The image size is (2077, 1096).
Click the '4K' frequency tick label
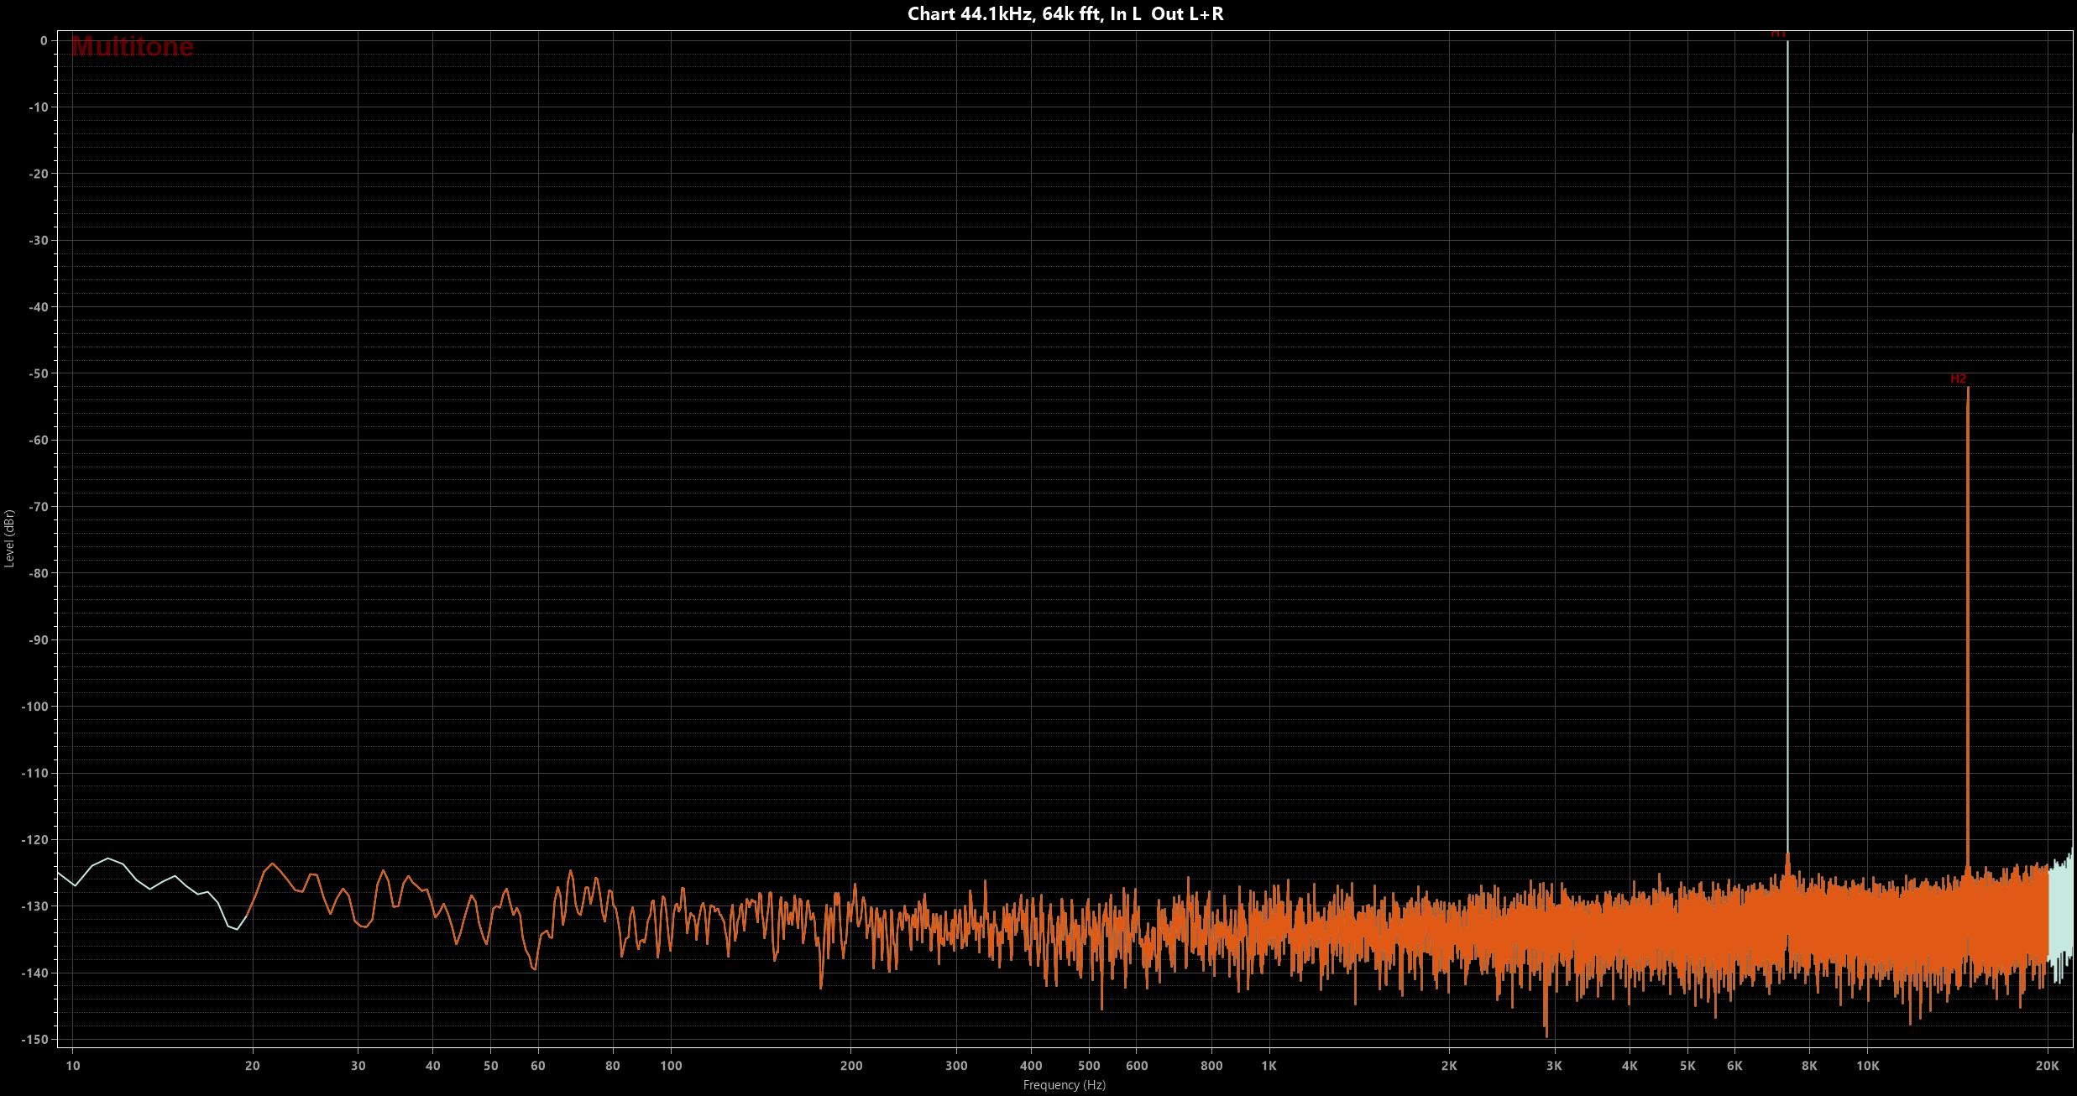pyautogui.click(x=1630, y=1067)
